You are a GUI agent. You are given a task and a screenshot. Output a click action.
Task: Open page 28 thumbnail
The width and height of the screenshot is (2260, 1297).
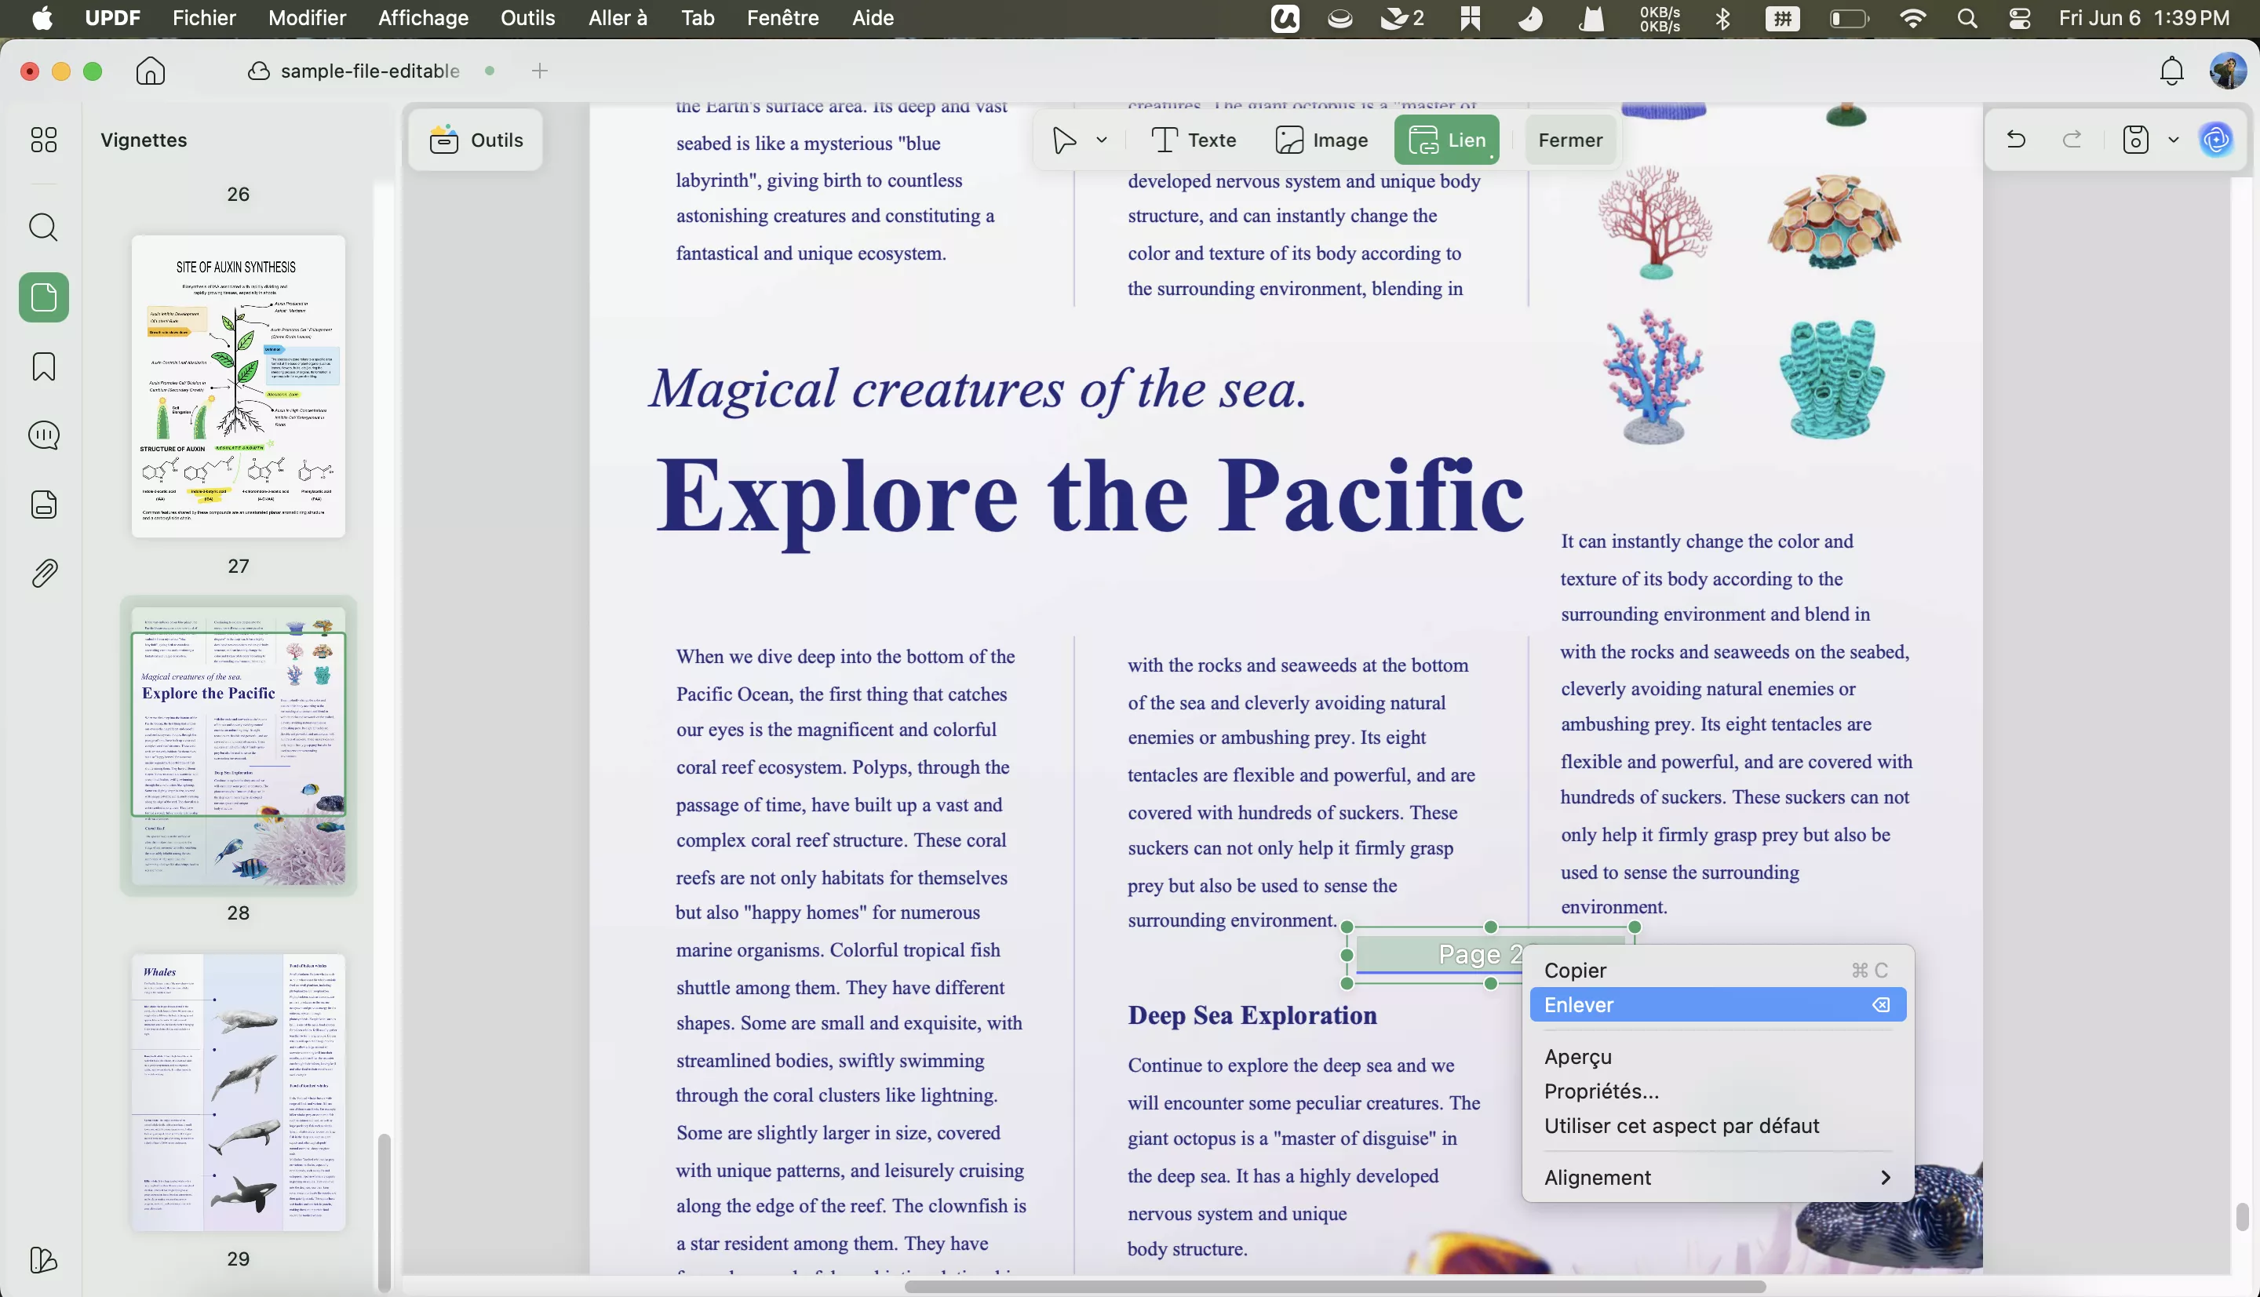click(x=238, y=746)
